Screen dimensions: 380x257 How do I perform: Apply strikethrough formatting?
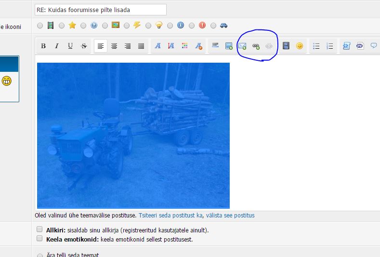84,46
